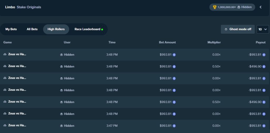
Task: Click the Limbo game title
Action: point(10,7)
